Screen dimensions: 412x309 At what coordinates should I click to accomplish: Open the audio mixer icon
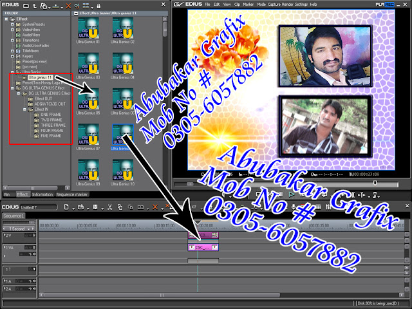(328, 207)
